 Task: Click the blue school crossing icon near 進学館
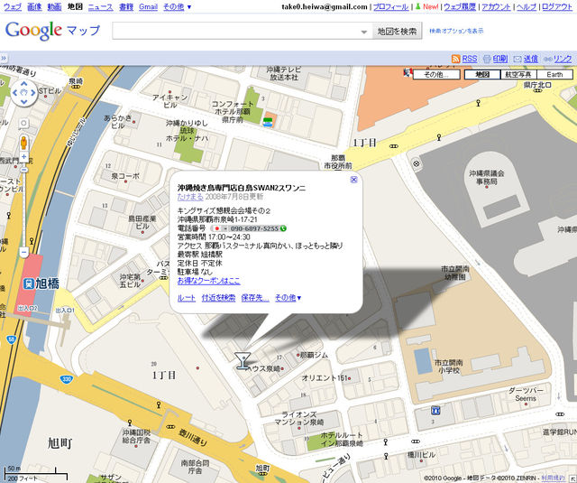click(x=435, y=410)
